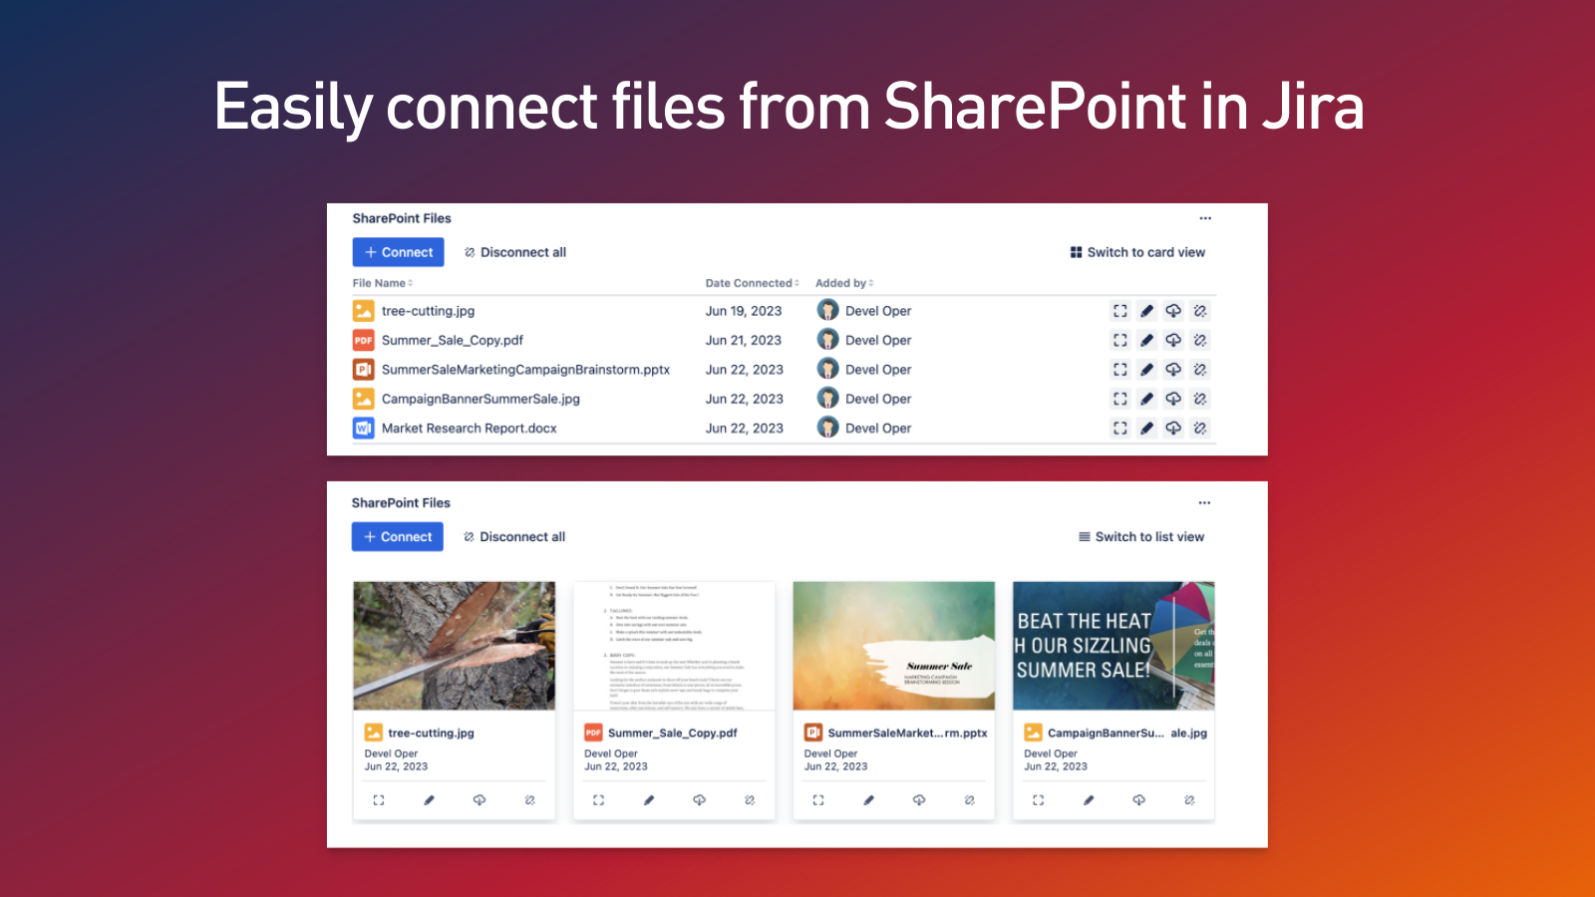This screenshot has height=897, width=1595.
Task: Download from Summer_Sale_Copy.pdf card
Action: (x=700, y=800)
